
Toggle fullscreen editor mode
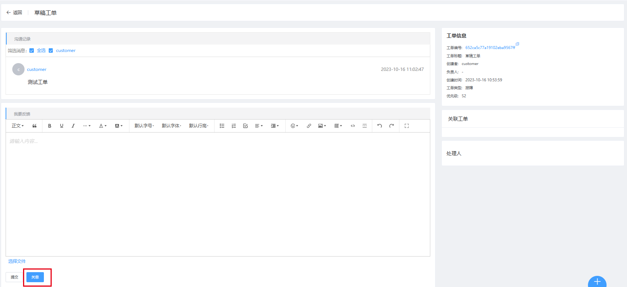(x=407, y=126)
